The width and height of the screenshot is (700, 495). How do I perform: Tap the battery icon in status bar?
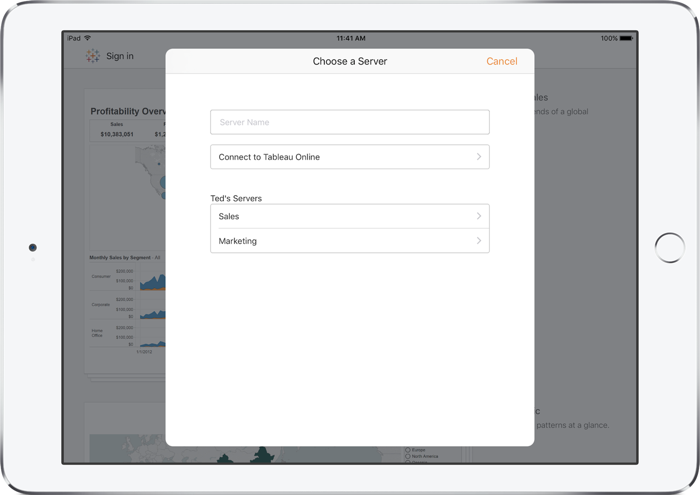click(627, 38)
